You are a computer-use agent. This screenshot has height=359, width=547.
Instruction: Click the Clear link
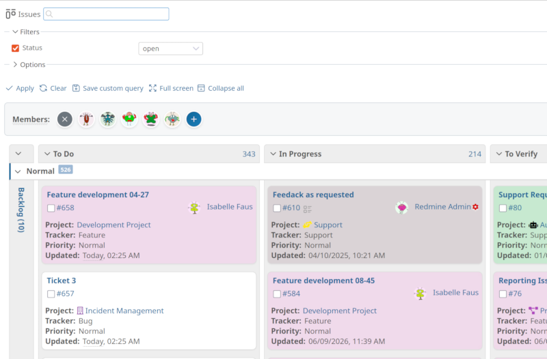(x=58, y=89)
